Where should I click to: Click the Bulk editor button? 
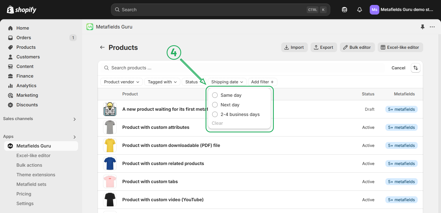point(357,47)
